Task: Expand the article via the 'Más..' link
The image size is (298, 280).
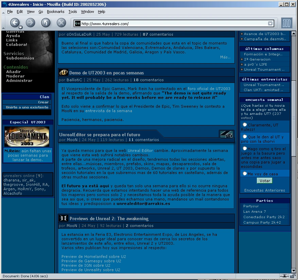Action: (225, 57)
